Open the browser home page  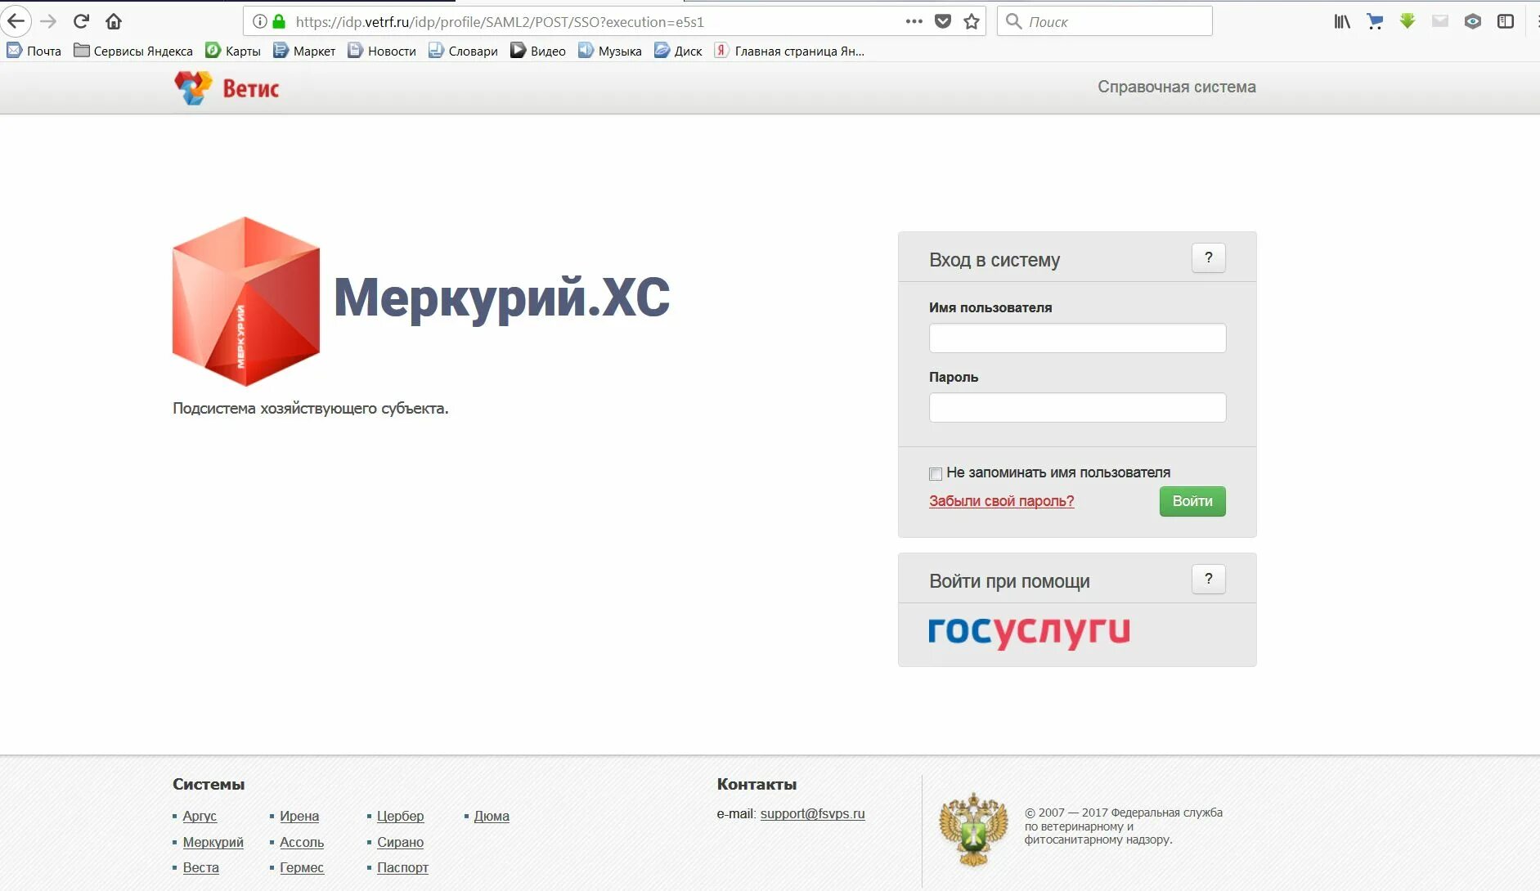(x=114, y=21)
